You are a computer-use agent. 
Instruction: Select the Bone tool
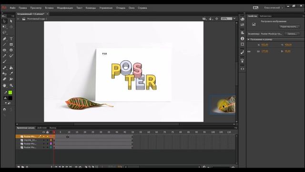pos(4,68)
